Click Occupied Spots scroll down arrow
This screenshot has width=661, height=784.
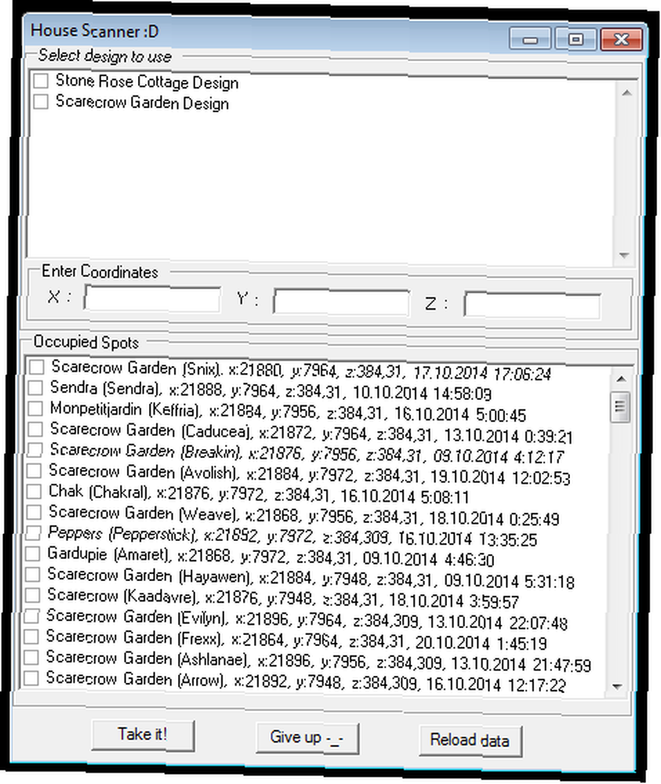coord(617,687)
